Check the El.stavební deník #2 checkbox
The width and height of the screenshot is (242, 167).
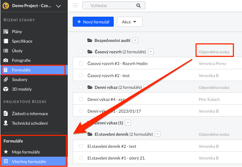point(81,146)
